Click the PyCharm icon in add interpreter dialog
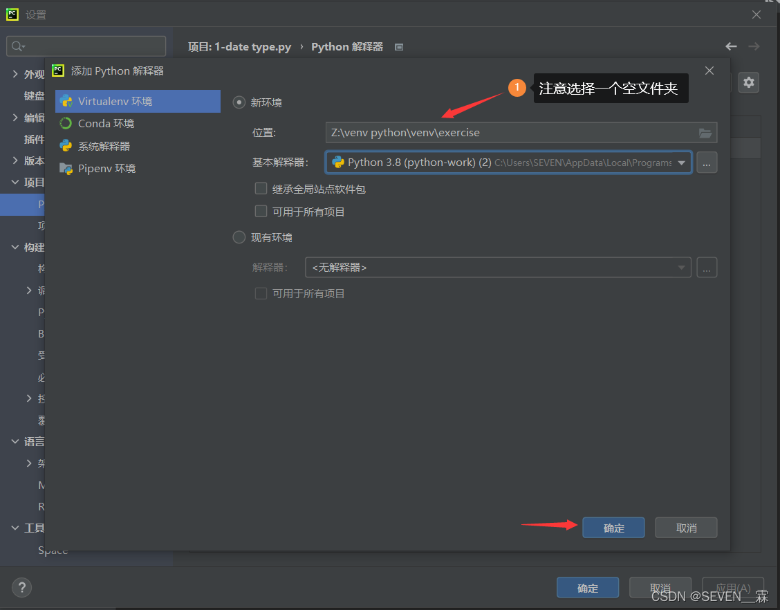 58,71
